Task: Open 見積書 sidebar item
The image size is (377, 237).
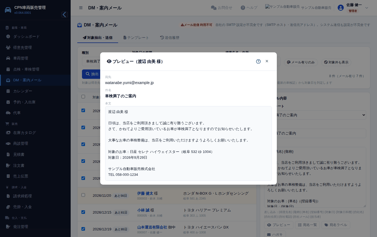Action: (x=35, y=154)
